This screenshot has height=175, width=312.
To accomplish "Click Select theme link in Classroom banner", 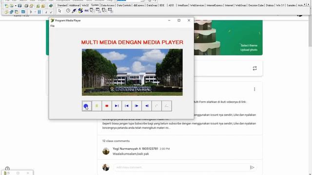I will coord(249,45).
